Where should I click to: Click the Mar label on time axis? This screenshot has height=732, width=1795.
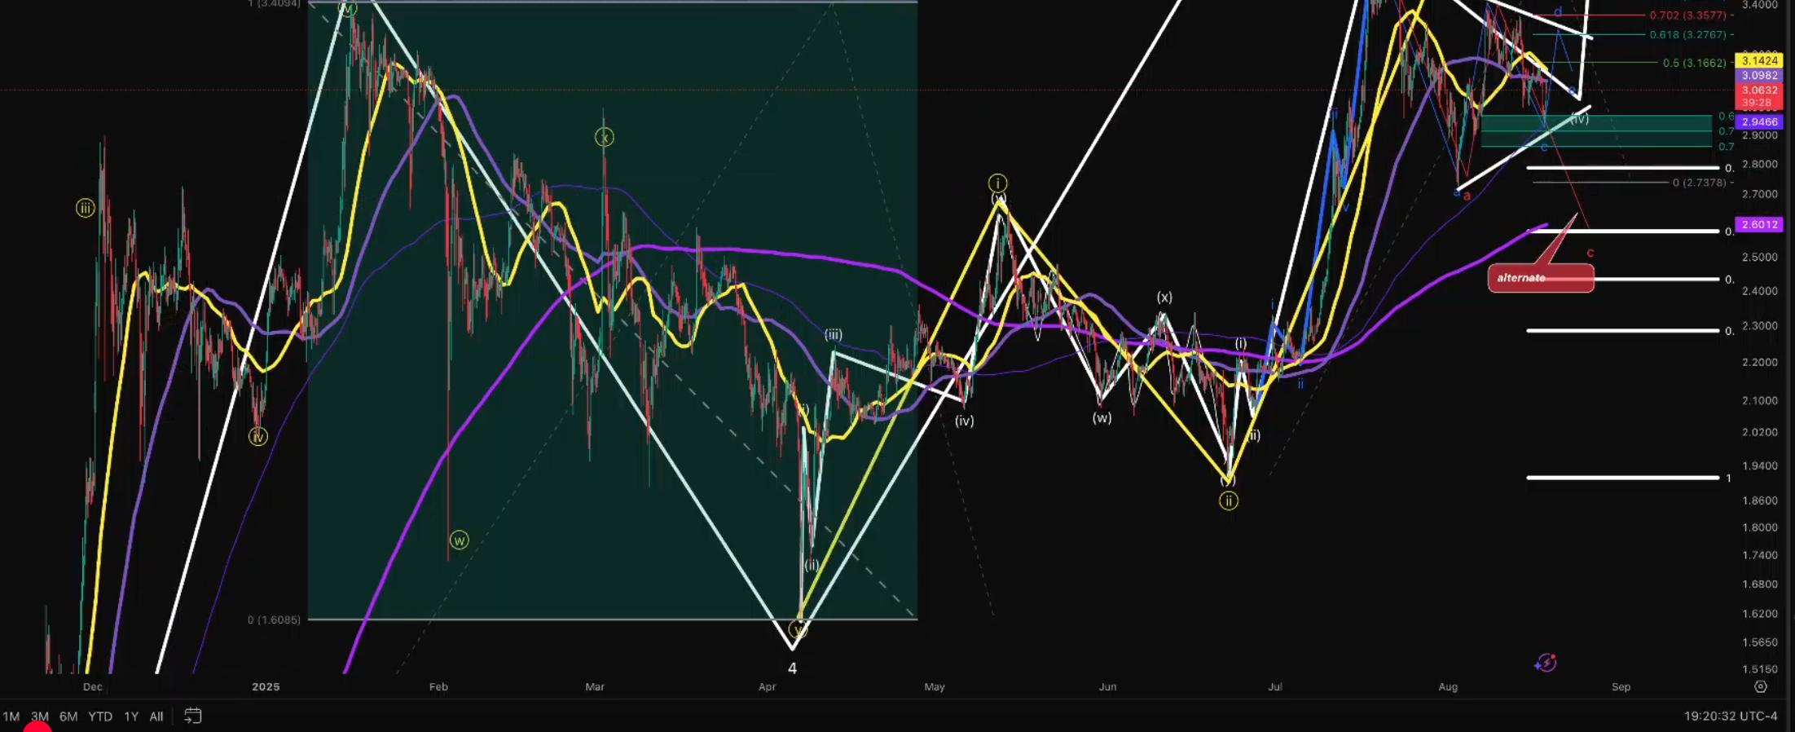[595, 687]
